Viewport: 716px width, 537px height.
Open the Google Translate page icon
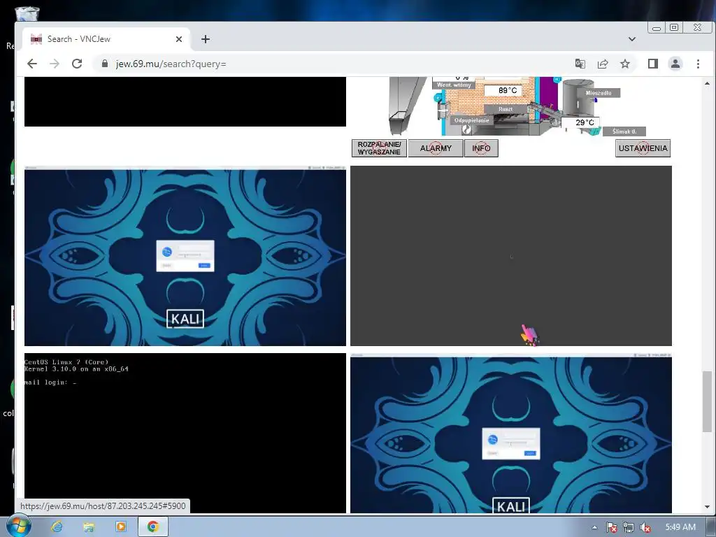(580, 64)
